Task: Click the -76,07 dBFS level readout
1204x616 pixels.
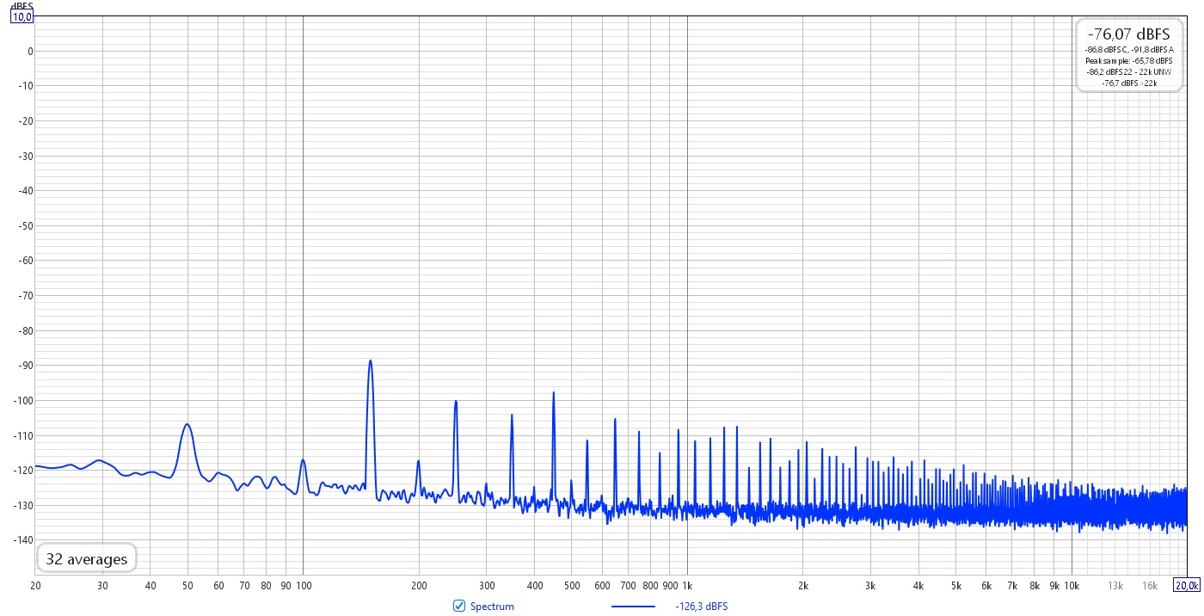Action: pos(1128,34)
